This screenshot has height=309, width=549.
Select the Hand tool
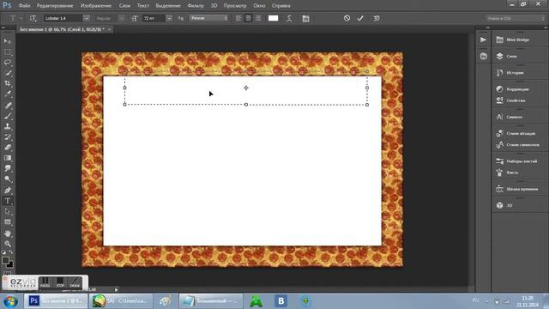(x=8, y=233)
